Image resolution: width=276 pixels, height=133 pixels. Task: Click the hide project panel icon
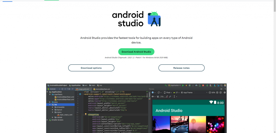pos(73,89)
